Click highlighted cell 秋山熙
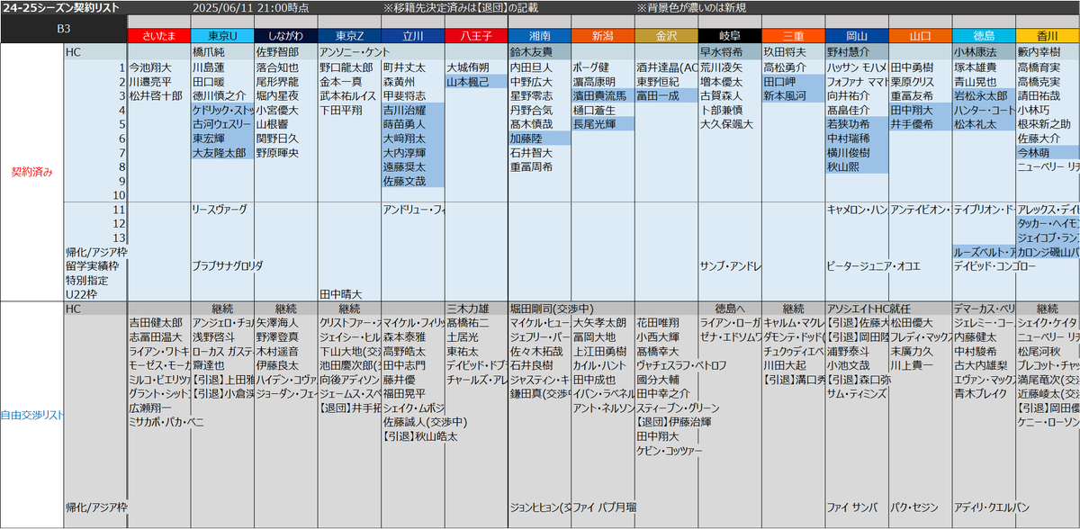1080x529 pixels. click(x=856, y=166)
